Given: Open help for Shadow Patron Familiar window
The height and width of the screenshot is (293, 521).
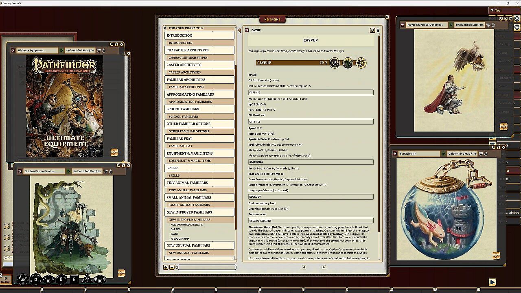Looking at the screenshot, I should click(123, 165).
